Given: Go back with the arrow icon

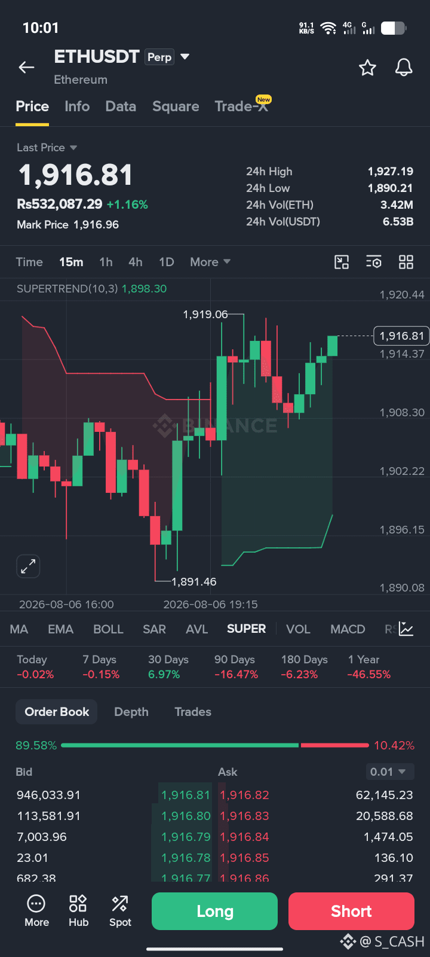Looking at the screenshot, I should (26, 68).
